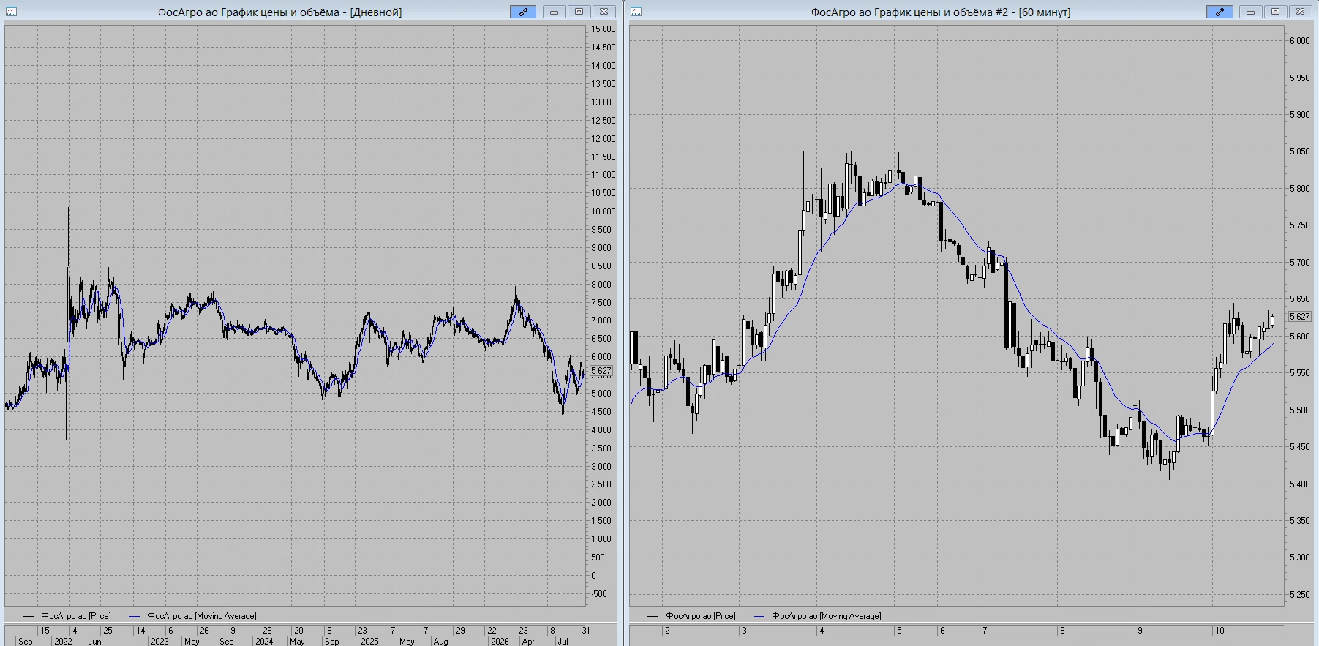The width and height of the screenshot is (1319, 646).
Task: Click the '2026' year label on the time axis
Action: click(x=500, y=642)
